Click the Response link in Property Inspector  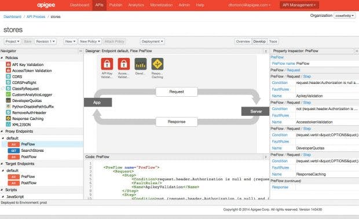pyautogui.click(x=280, y=187)
